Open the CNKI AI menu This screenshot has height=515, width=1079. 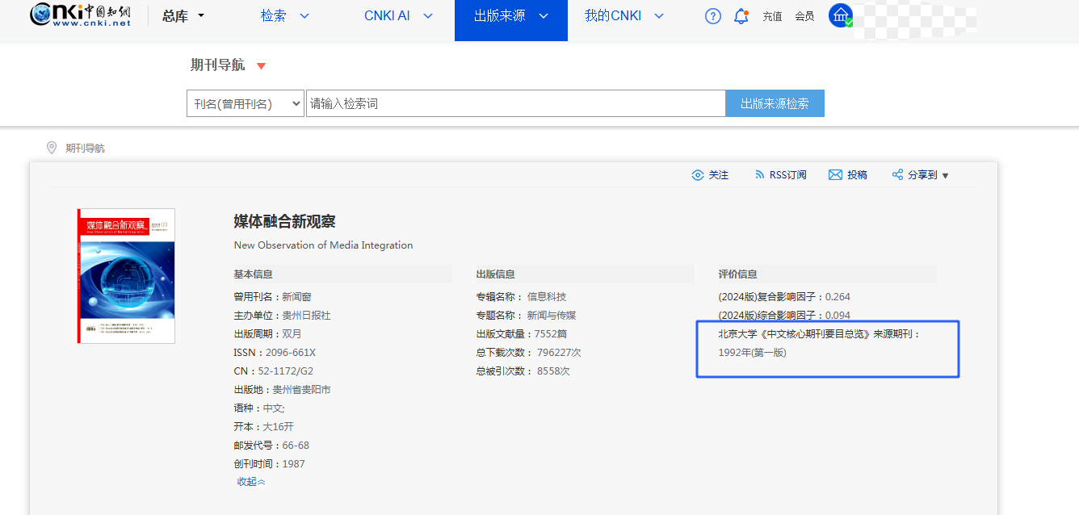398,16
